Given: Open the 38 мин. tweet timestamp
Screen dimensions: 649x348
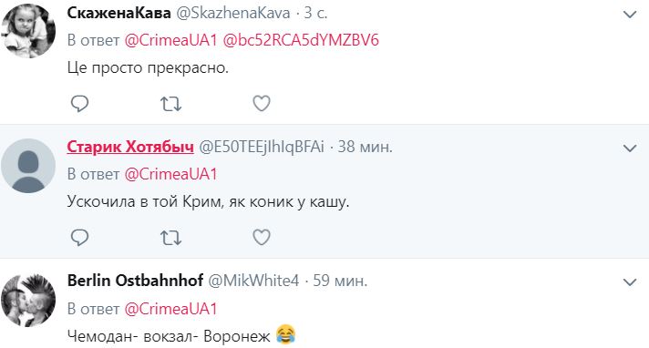Looking at the screenshot, I should (x=365, y=147).
